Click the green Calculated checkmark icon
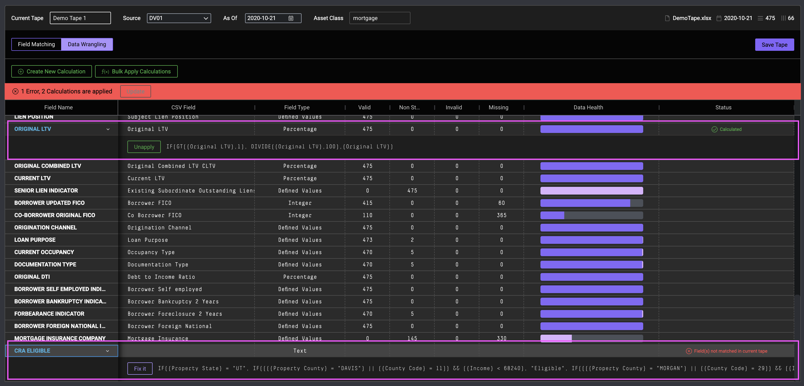 (x=714, y=129)
